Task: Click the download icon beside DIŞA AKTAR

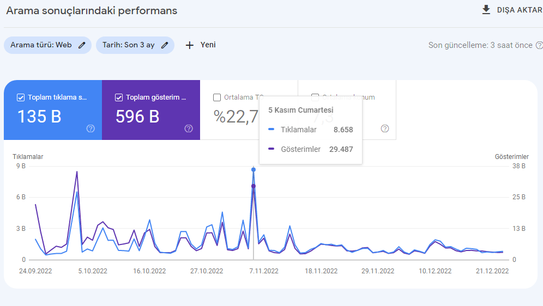Action: click(x=486, y=10)
